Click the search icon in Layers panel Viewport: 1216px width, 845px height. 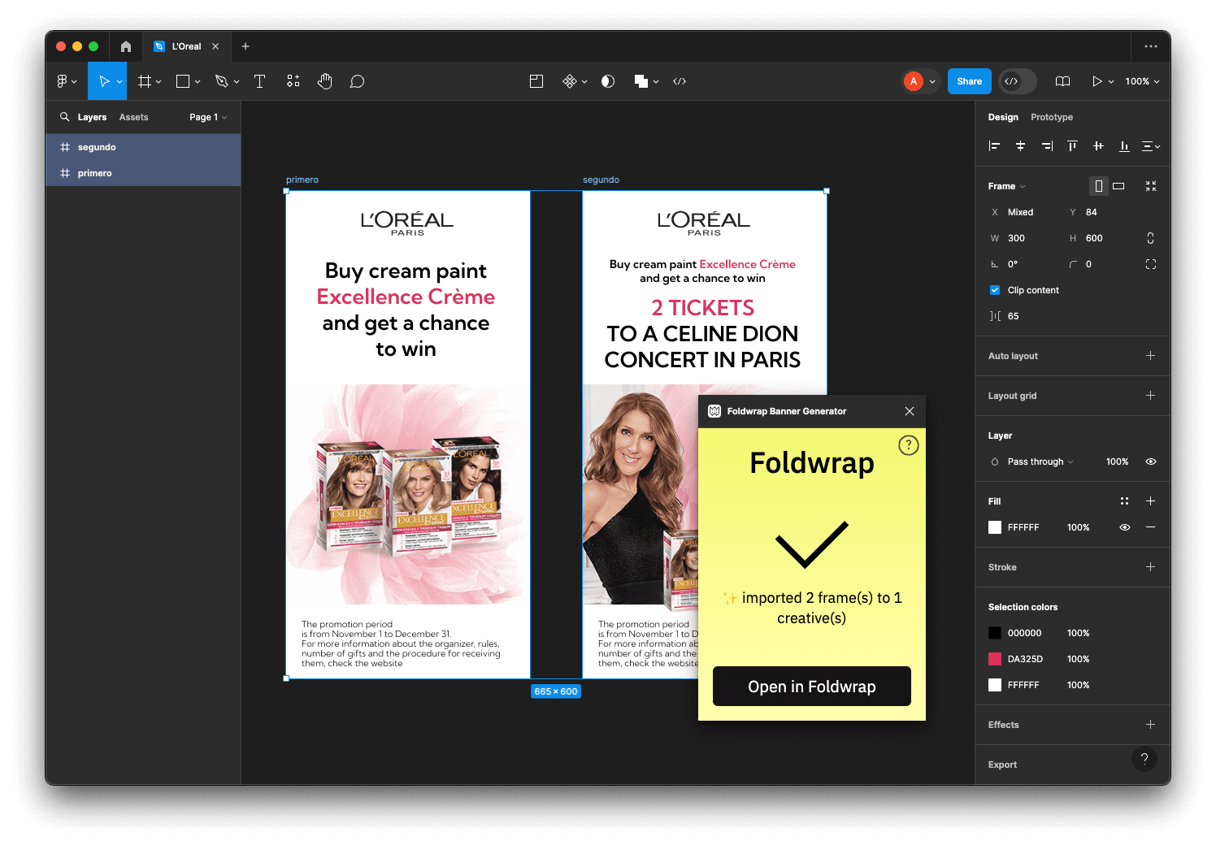[64, 117]
